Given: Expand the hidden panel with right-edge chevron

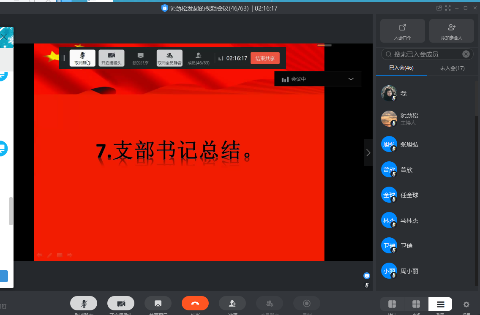Looking at the screenshot, I should [368, 153].
